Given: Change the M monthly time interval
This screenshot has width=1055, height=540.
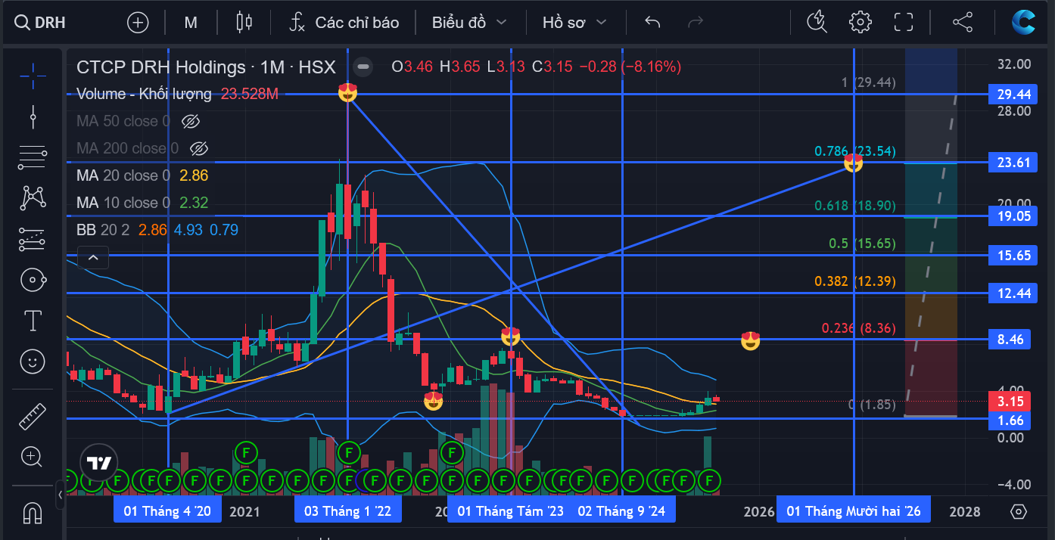Looking at the screenshot, I should click(191, 22).
